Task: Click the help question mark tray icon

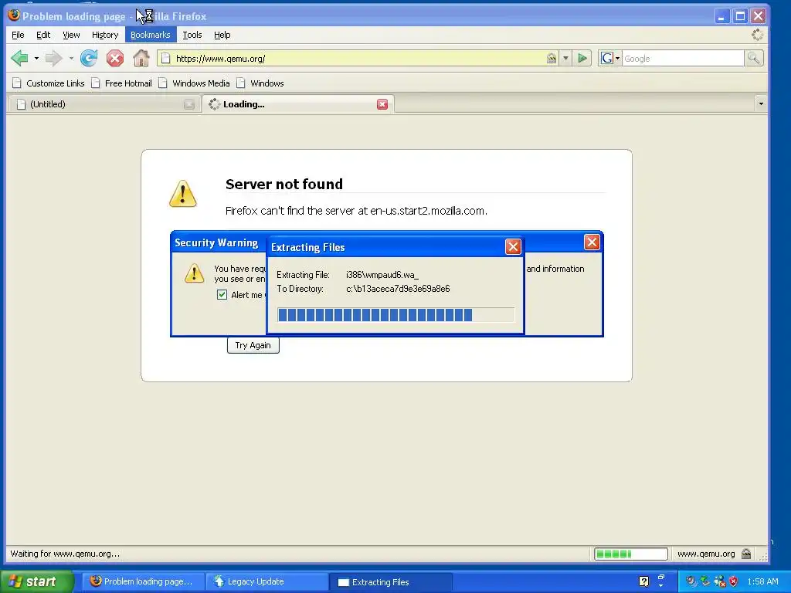Action: (643, 581)
